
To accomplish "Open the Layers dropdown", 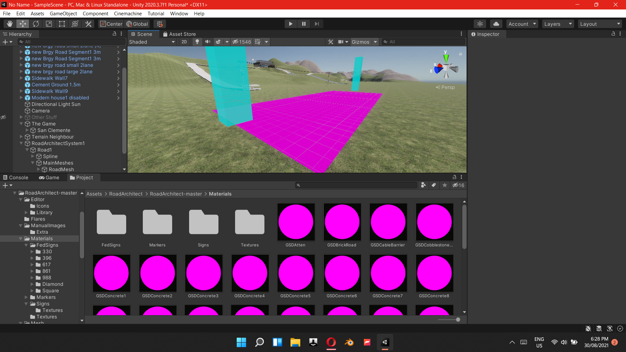I will (x=558, y=24).
